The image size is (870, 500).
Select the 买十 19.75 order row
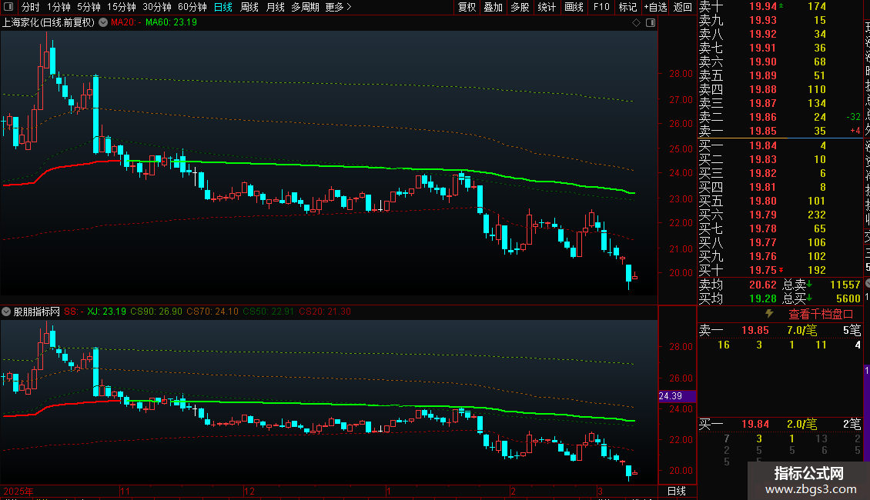coord(780,270)
